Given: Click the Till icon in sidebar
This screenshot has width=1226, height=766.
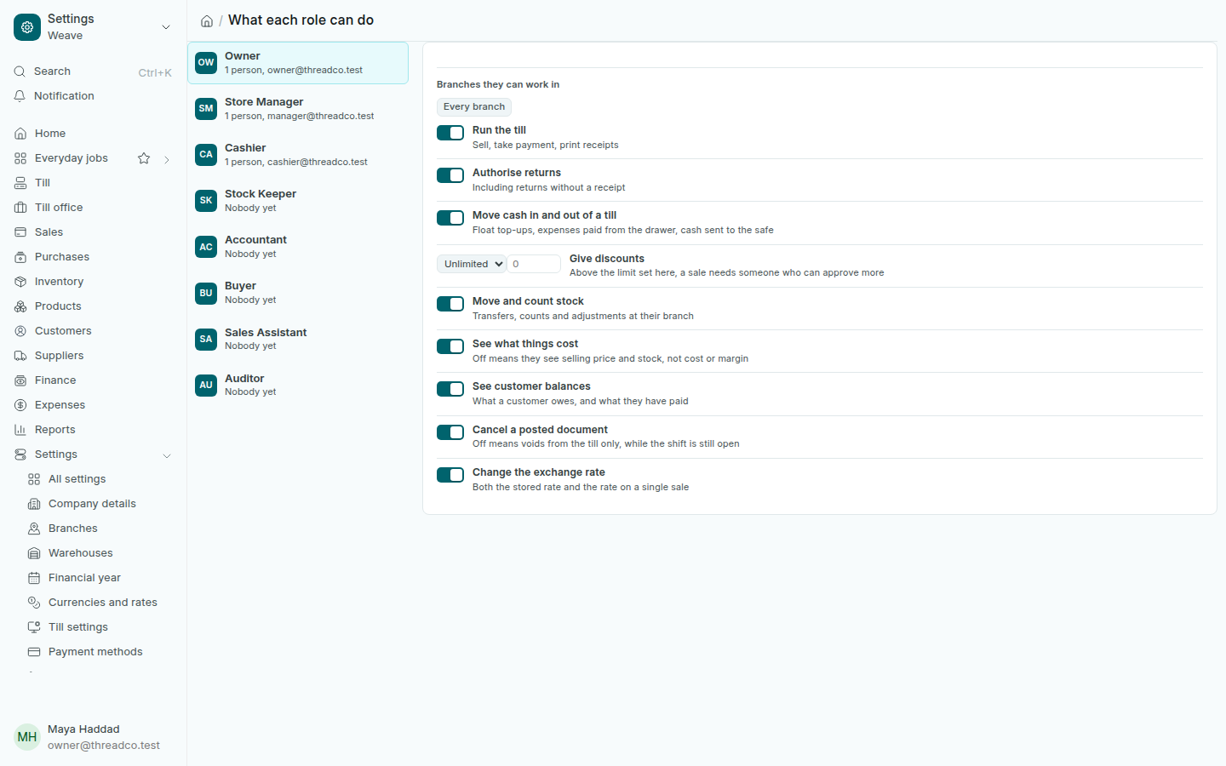Looking at the screenshot, I should (x=20, y=183).
